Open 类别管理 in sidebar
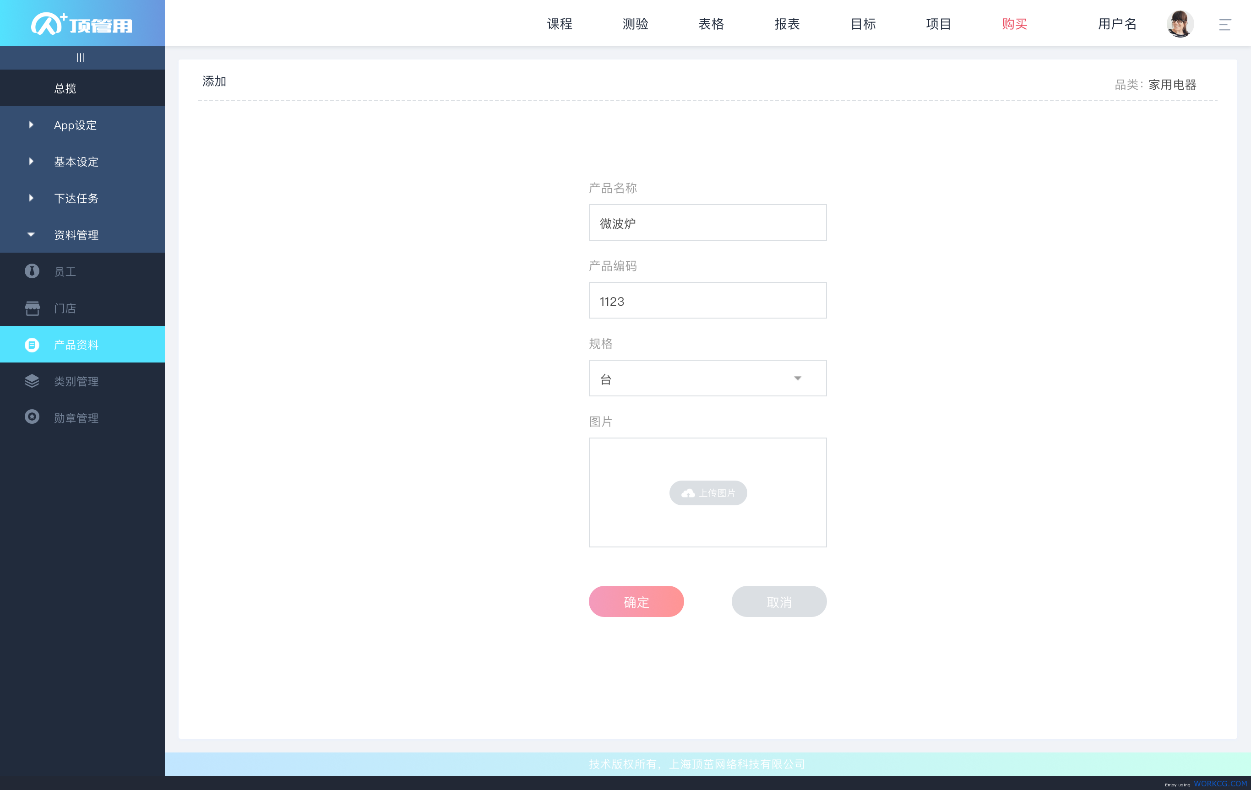Image resolution: width=1251 pixels, height=790 pixels. [82, 381]
